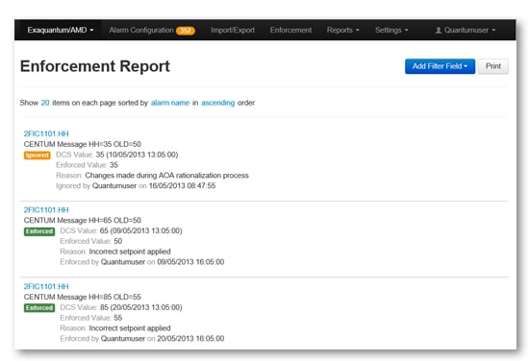Select Enforced by Quantumuser on 20/05/2013 16:05:00
Image resolution: width=530 pixels, height=361 pixels.
click(x=142, y=339)
